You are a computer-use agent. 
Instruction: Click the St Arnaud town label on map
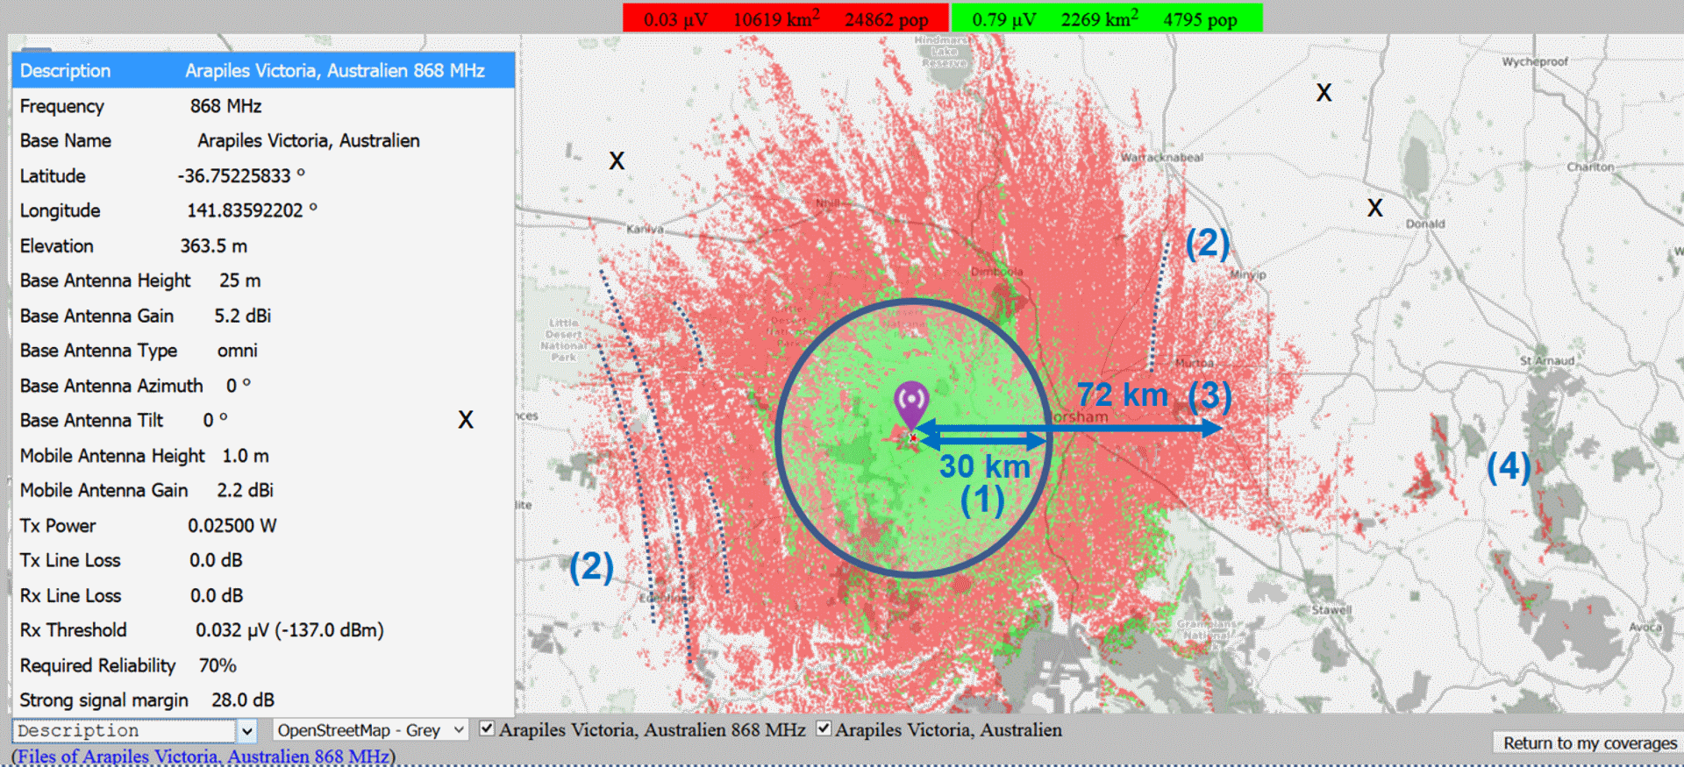point(1547,360)
